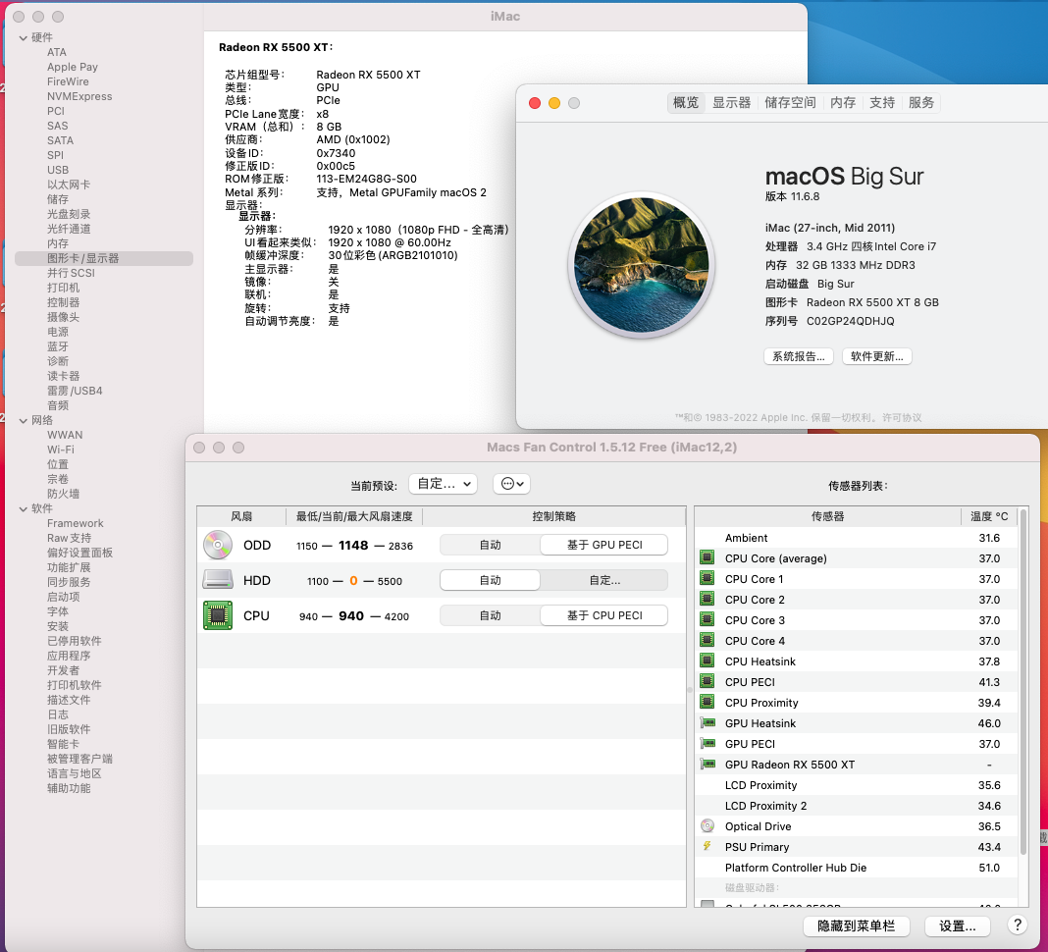
Task: Select Wi-Fi under 网络
Action: [x=60, y=450]
